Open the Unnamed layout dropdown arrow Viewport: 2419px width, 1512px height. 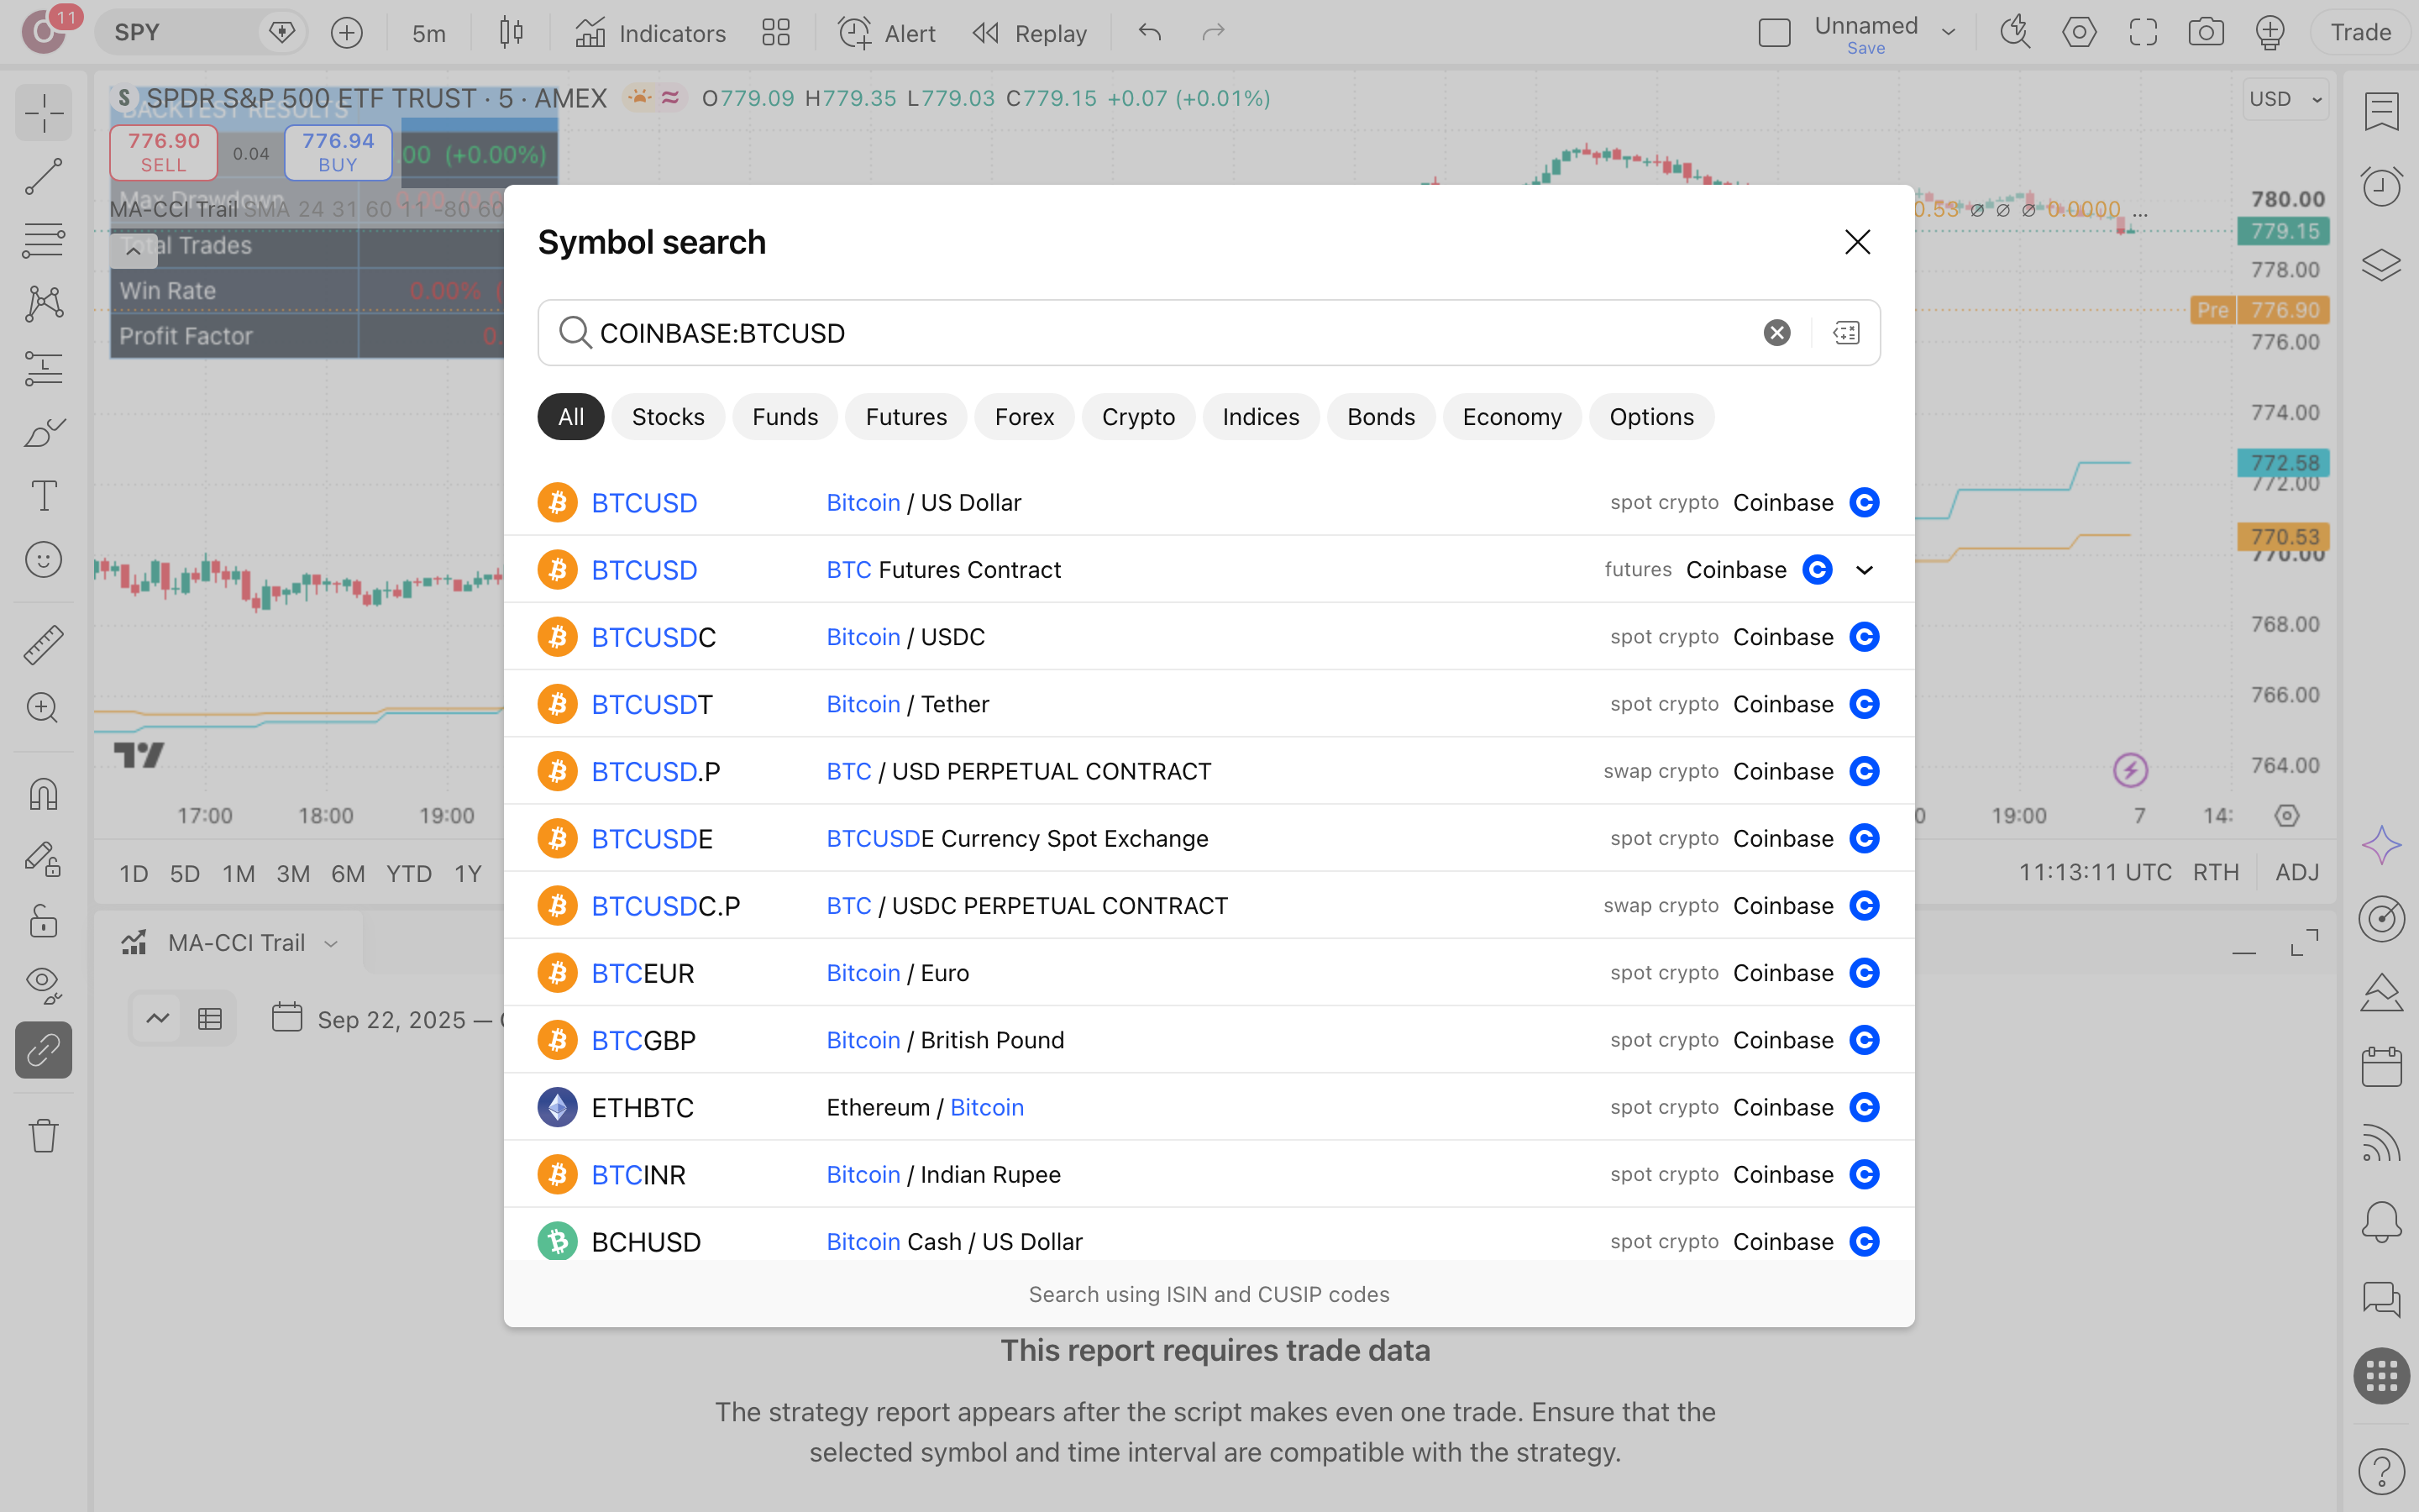[x=1948, y=33]
